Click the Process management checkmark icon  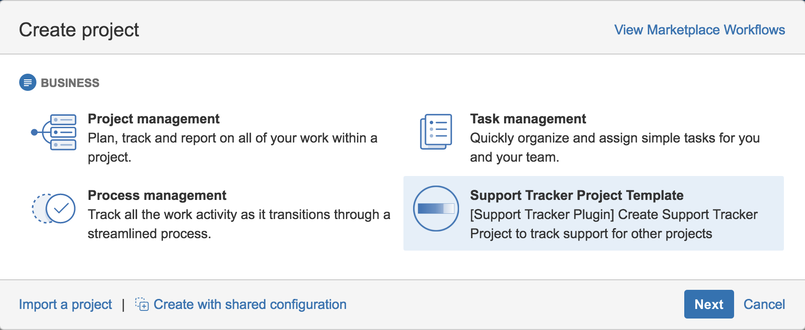tap(54, 208)
